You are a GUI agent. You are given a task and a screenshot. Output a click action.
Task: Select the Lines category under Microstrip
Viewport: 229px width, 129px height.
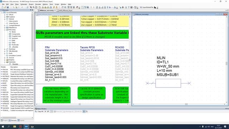[14, 40]
